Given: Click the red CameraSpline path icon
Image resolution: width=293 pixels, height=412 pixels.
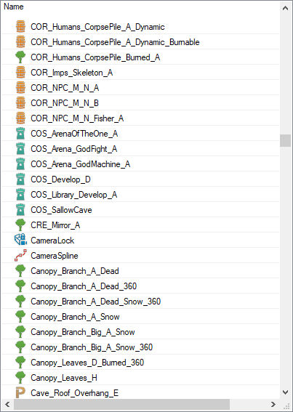Looking at the screenshot, I should 20,255.
